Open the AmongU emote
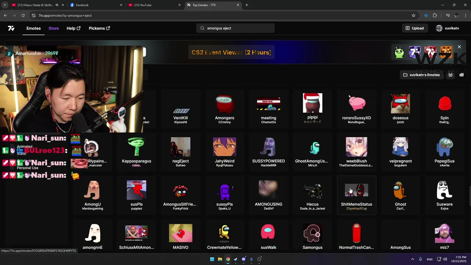The height and width of the screenshot is (265, 471). (x=93, y=195)
